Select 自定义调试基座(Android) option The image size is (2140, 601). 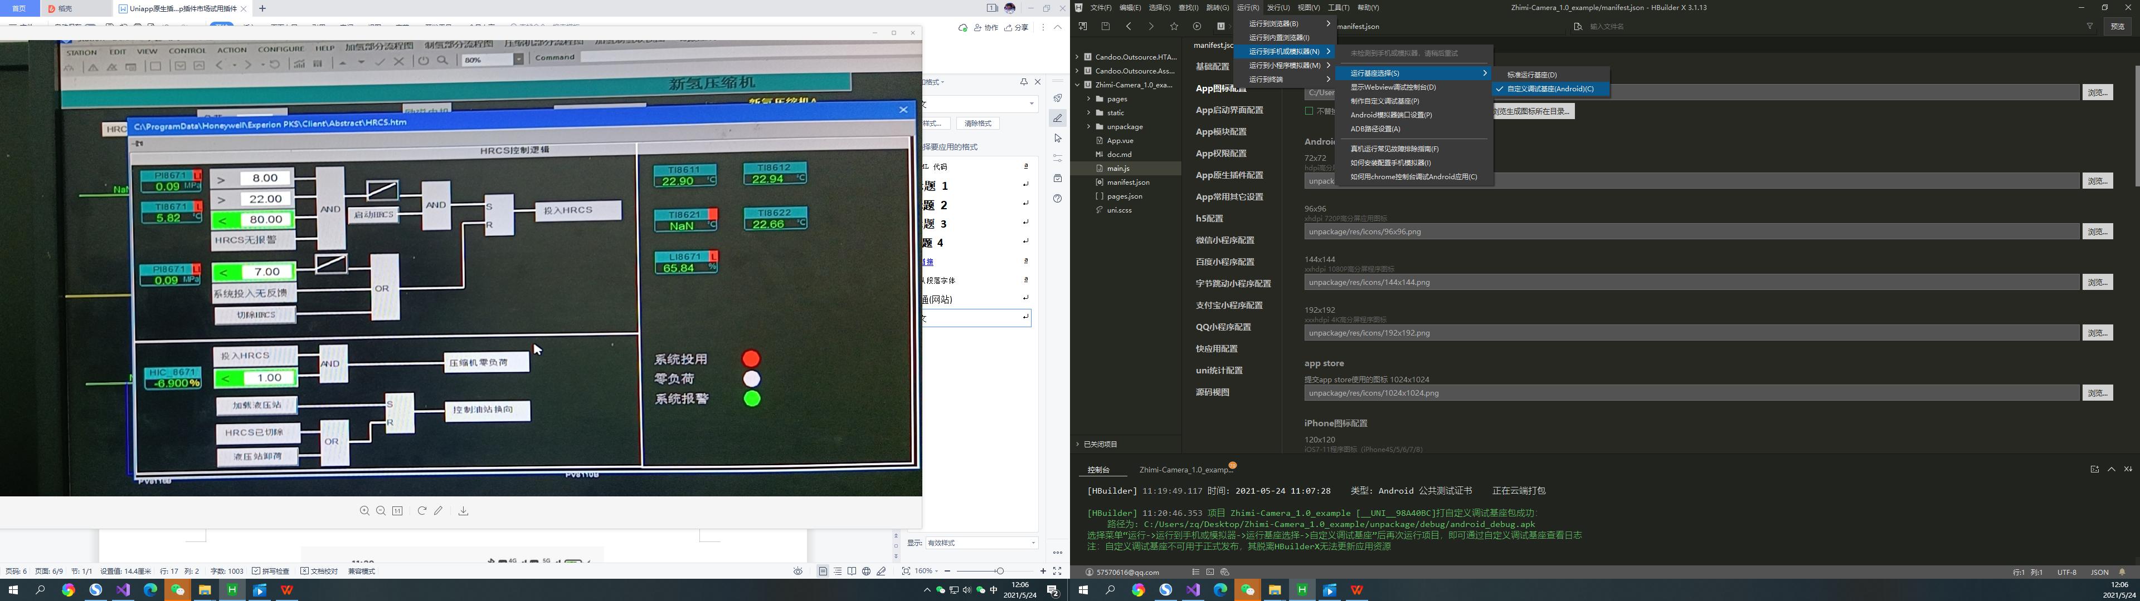(x=1549, y=89)
